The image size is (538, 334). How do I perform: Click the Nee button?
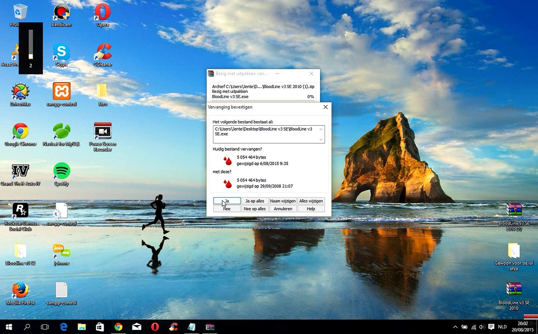(x=227, y=209)
